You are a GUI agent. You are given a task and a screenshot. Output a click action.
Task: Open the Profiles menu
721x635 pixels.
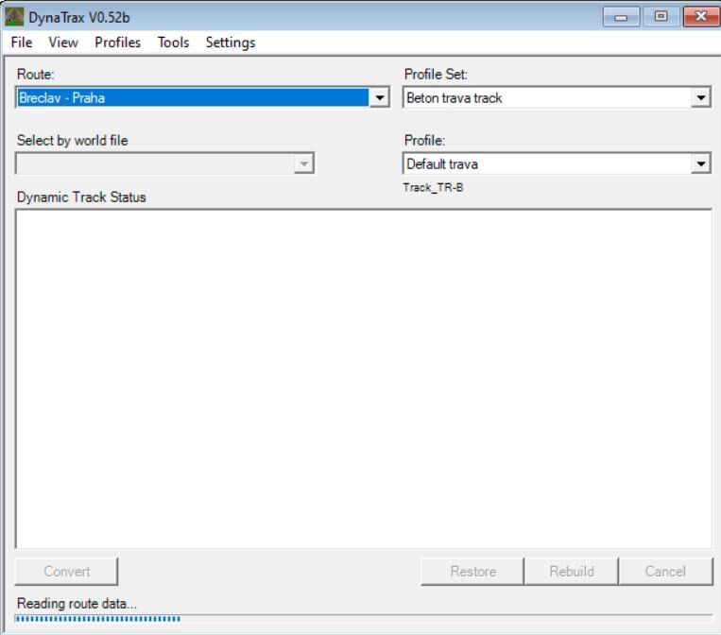coord(117,43)
